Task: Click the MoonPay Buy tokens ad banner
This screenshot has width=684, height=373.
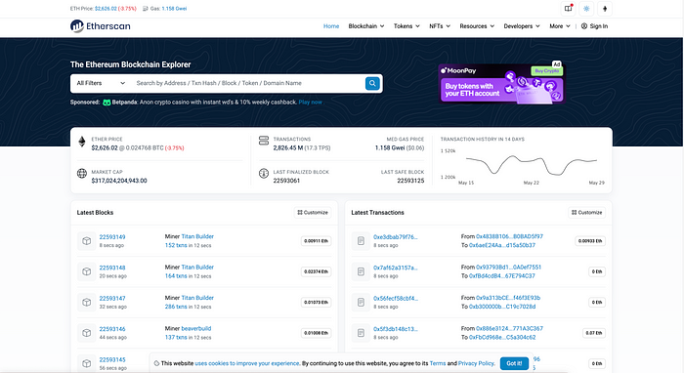Action: tap(501, 84)
